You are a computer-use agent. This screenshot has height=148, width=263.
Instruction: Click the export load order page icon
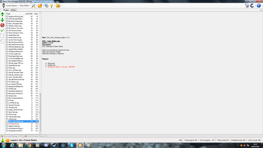[2, 36]
